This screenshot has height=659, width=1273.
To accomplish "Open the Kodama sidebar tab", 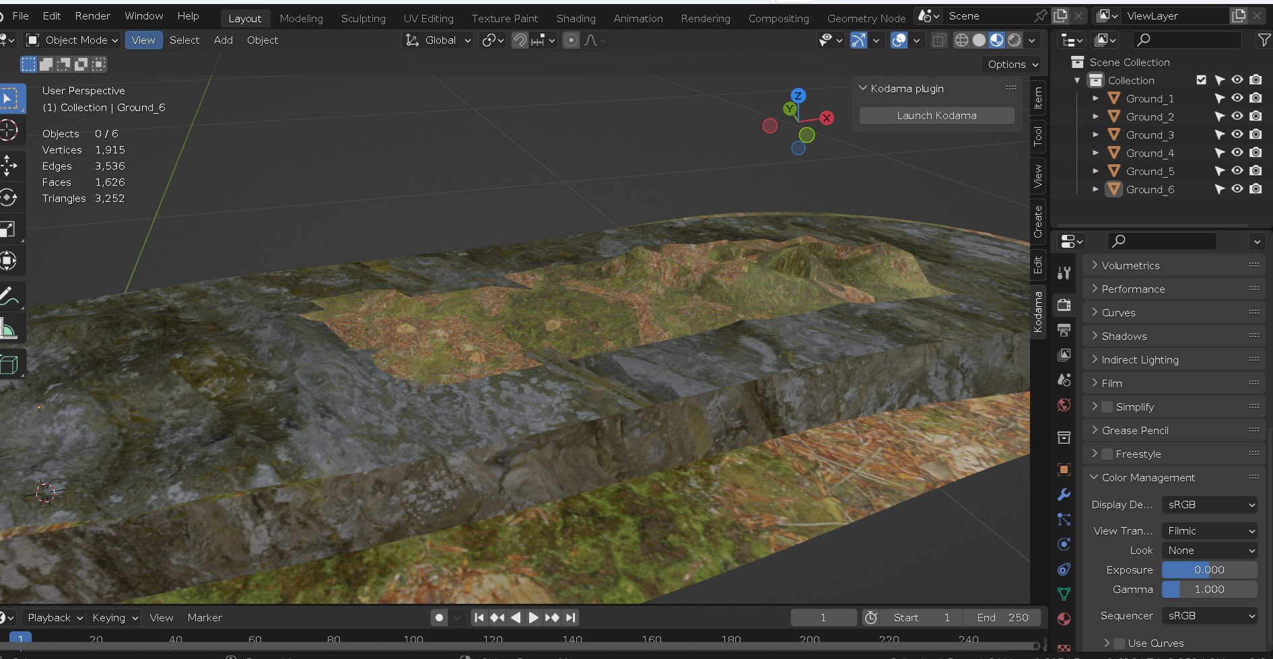I will (x=1037, y=312).
